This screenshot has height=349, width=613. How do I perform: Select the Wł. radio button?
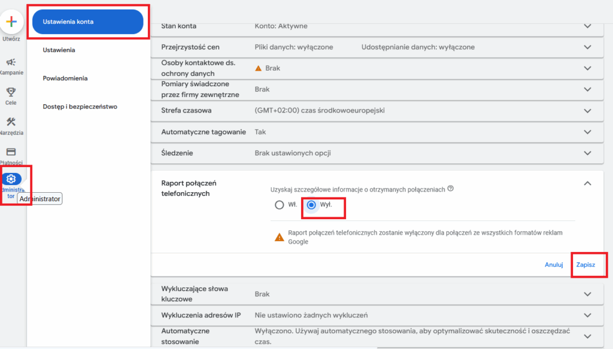[x=279, y=205]
